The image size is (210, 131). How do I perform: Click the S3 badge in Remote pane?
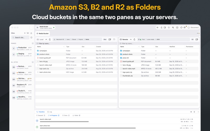coord(192,40)
